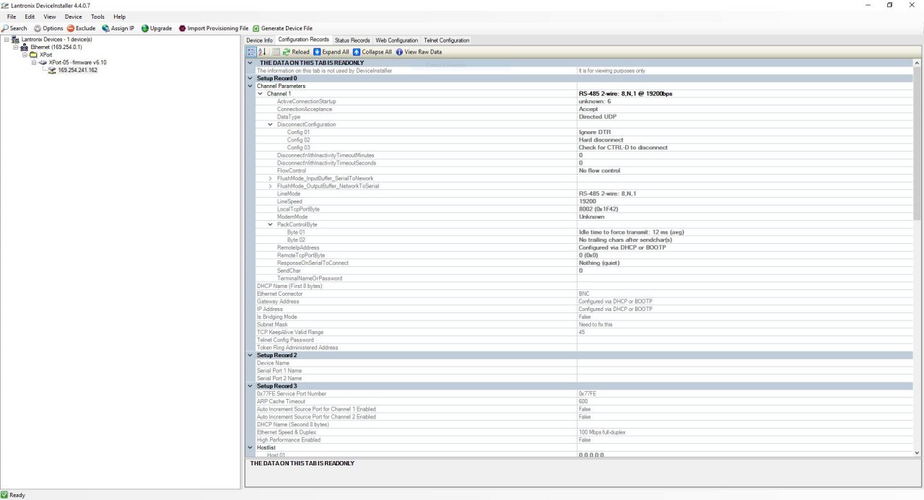The image size is (924, 500).
Task: Open the Device menu
Action: coord(74,17)
